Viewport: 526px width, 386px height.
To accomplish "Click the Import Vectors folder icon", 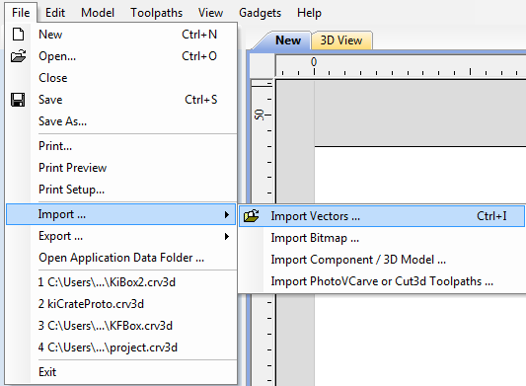I will click(x=252, y=216).
